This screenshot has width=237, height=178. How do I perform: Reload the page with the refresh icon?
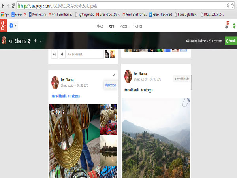point(13,6)
